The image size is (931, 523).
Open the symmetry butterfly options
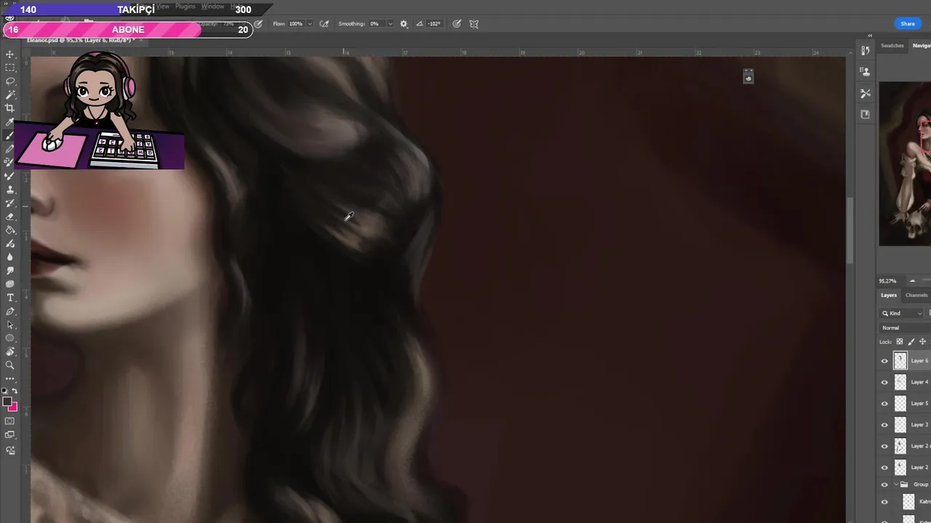[474, 24]
